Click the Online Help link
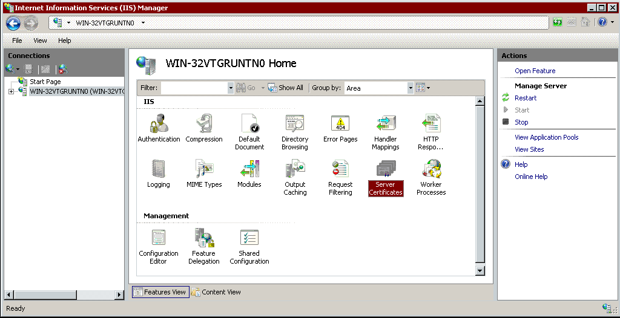Viewport: 620px width, 318px height. (x=531, y=177)
